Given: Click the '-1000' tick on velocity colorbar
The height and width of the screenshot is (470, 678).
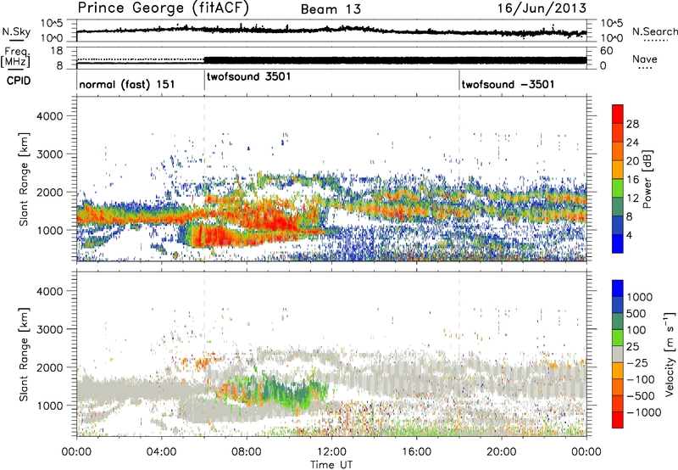Looking at the screenshot, I should point(644,412).
